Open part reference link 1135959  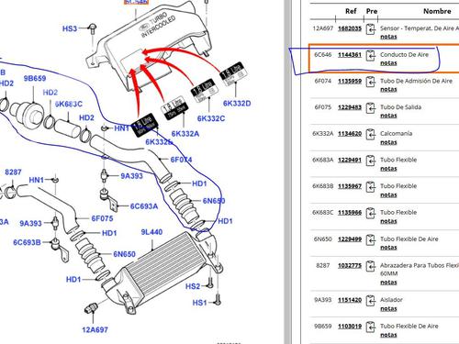(x=350, y=81)
